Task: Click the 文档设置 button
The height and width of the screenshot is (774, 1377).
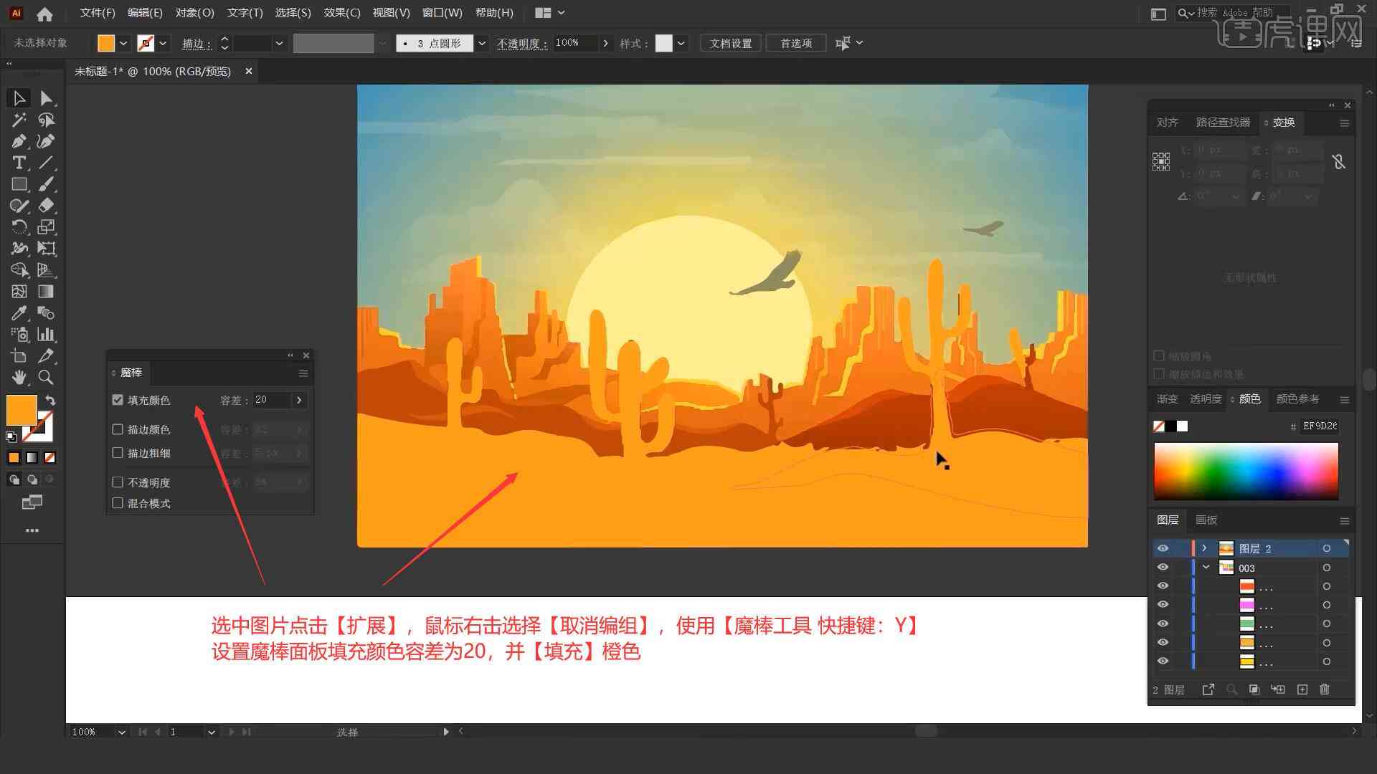Action: point(735,42)
